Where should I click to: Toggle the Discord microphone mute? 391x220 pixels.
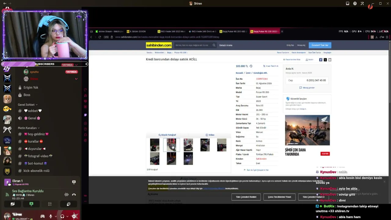[51, 216]
